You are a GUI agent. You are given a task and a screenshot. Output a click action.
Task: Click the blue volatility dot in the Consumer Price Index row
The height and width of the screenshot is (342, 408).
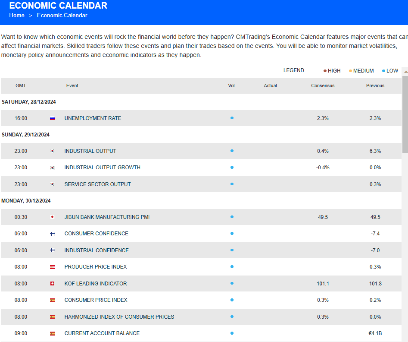(x=232, y=300)
